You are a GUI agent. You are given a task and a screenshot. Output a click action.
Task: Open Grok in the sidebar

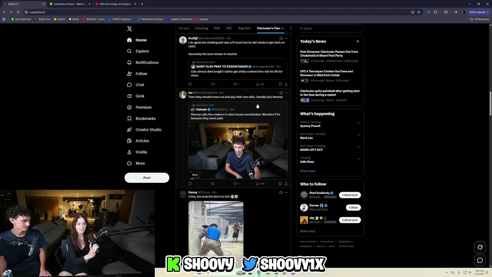136,96
